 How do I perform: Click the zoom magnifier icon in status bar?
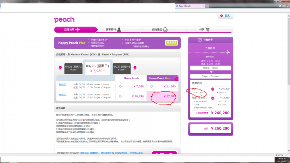point(277,155)
